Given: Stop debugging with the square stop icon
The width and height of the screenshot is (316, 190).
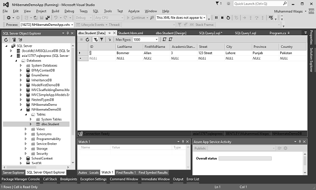Looking at the screenshot, I should click(222, 18).
